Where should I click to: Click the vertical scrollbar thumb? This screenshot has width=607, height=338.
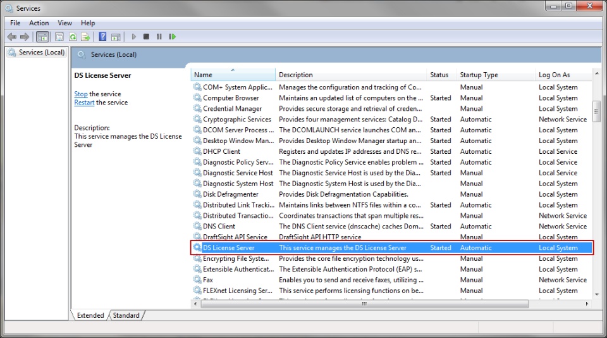pyautogui.click(x=596, y=111)
